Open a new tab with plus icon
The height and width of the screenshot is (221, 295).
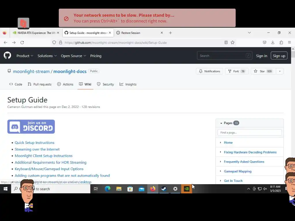[x=170, y=33]
